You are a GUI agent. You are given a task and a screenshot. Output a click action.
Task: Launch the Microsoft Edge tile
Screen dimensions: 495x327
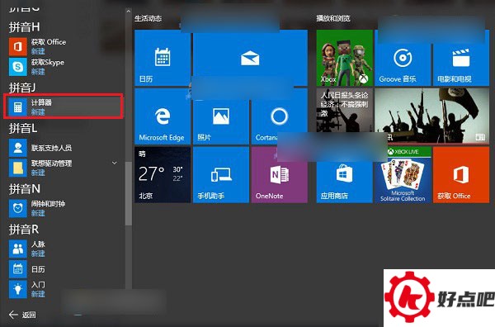click(163, 116)
